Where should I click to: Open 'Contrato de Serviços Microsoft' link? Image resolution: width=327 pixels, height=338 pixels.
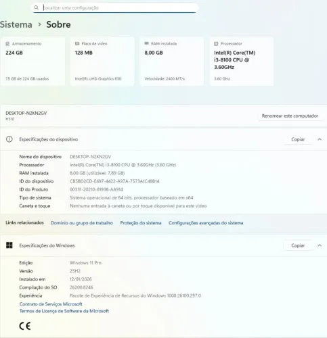(x=51, y=304)
